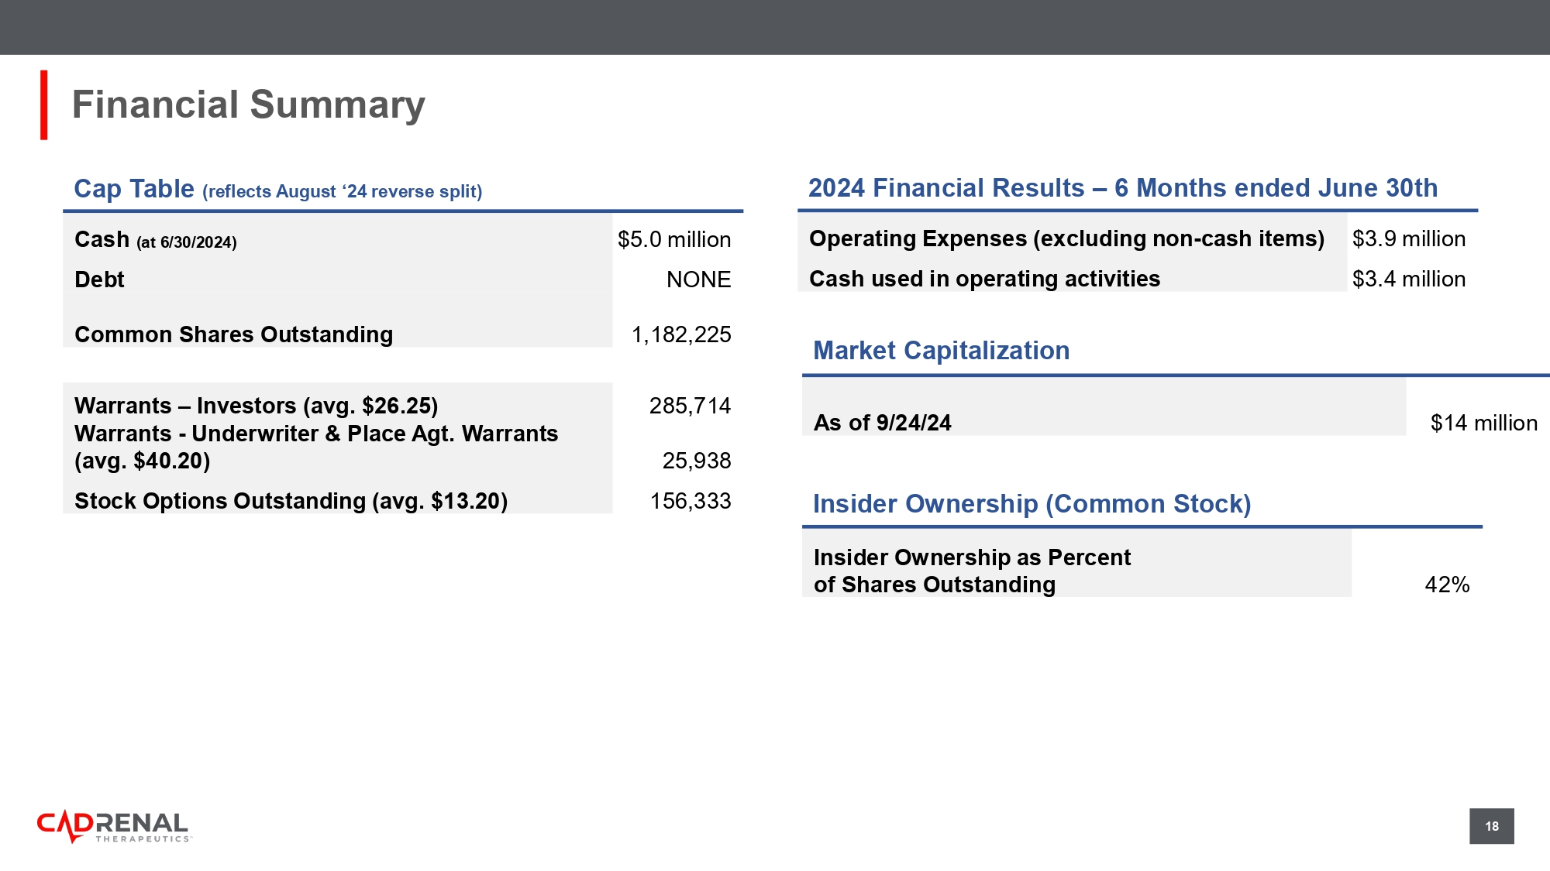This screenshot has width=1550, height=871.
Task: Click the NONE debt value
Action: click(698, 279)
